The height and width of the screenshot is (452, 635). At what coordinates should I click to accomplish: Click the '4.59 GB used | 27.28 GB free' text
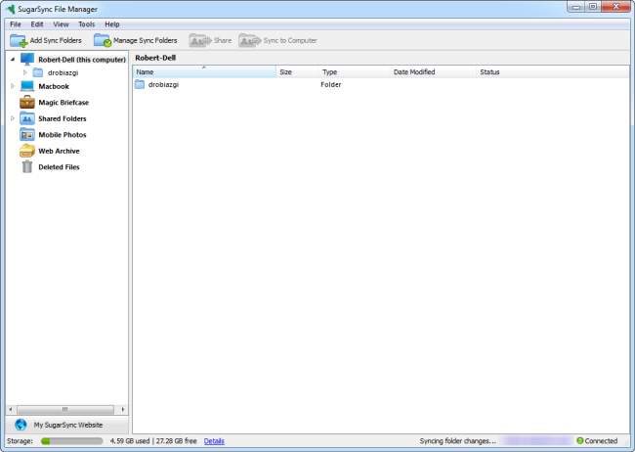point(153,440)
